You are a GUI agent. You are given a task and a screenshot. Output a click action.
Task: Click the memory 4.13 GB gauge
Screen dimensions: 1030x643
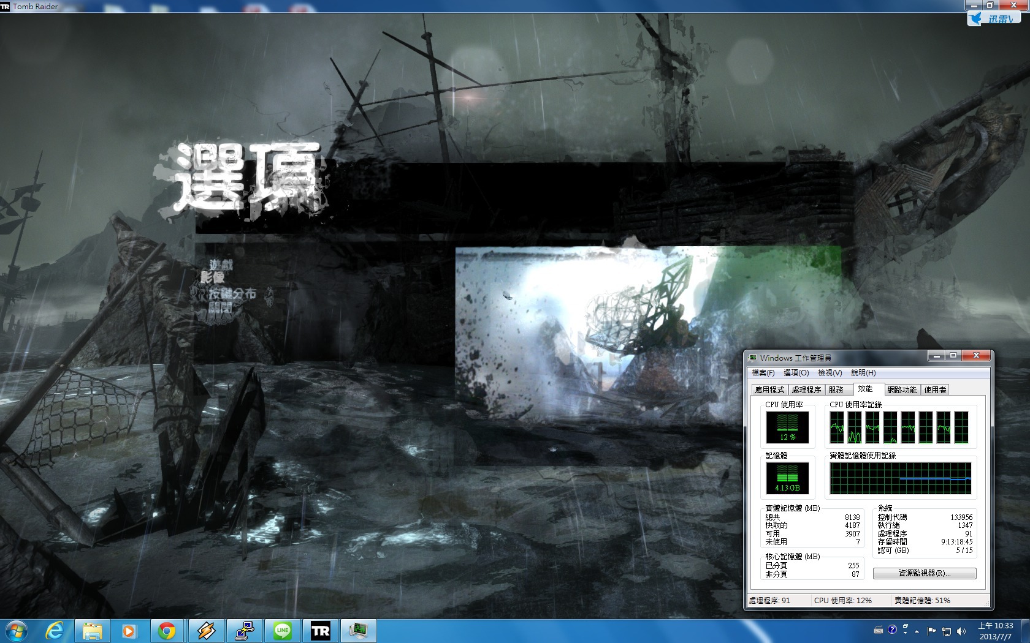click(x=788, y=478)
